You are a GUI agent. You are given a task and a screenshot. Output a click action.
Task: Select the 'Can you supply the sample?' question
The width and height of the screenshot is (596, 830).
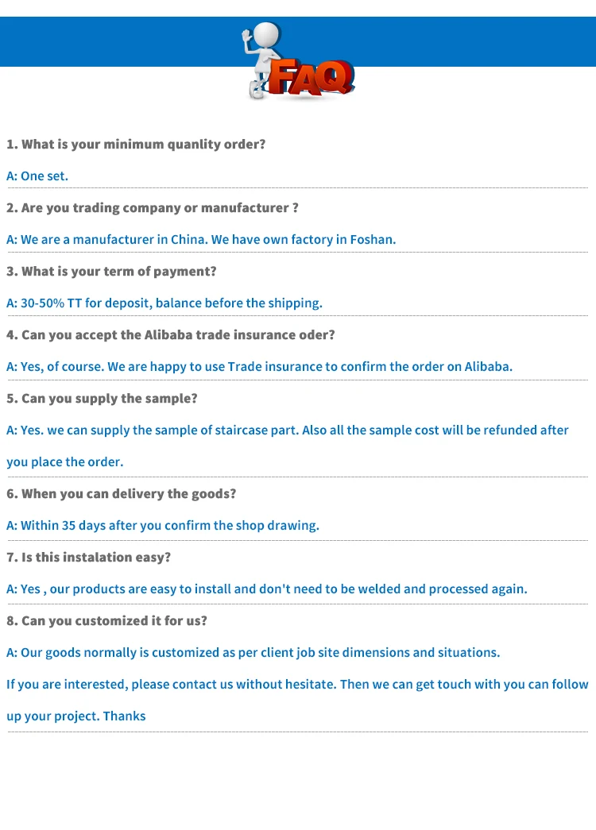102,399
